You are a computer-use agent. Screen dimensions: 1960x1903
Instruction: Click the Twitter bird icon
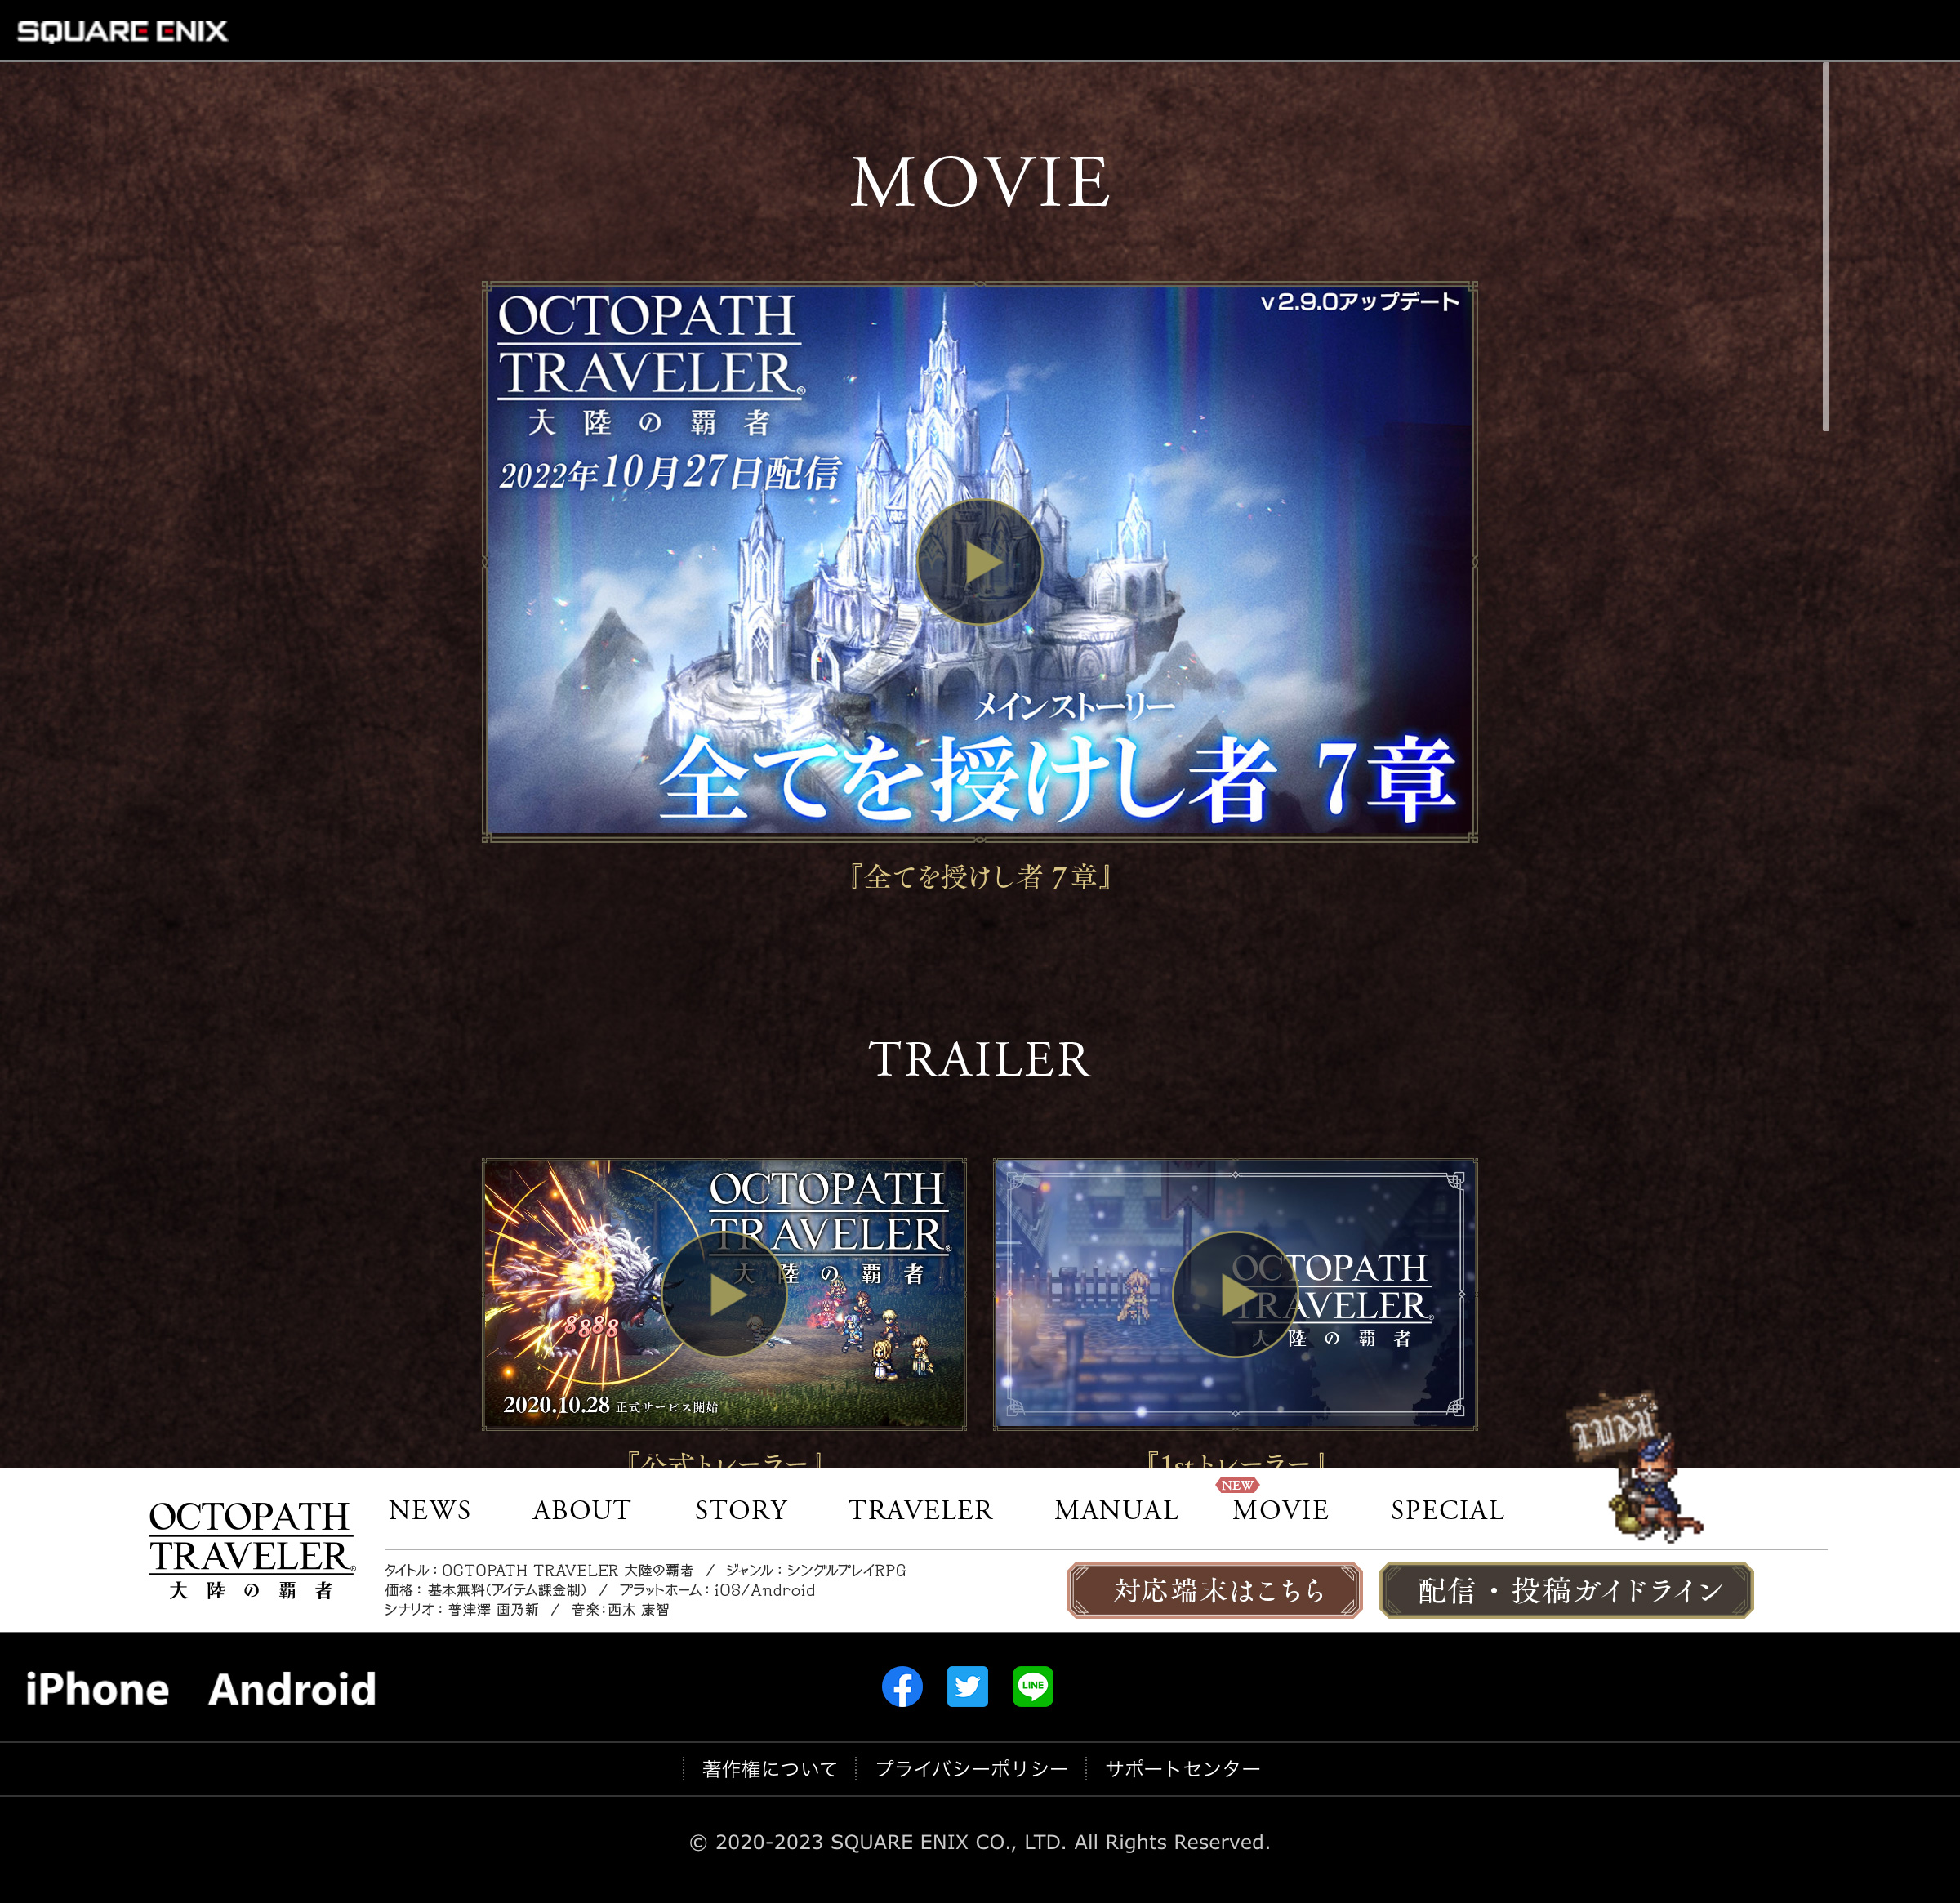tap(967, 1687)
